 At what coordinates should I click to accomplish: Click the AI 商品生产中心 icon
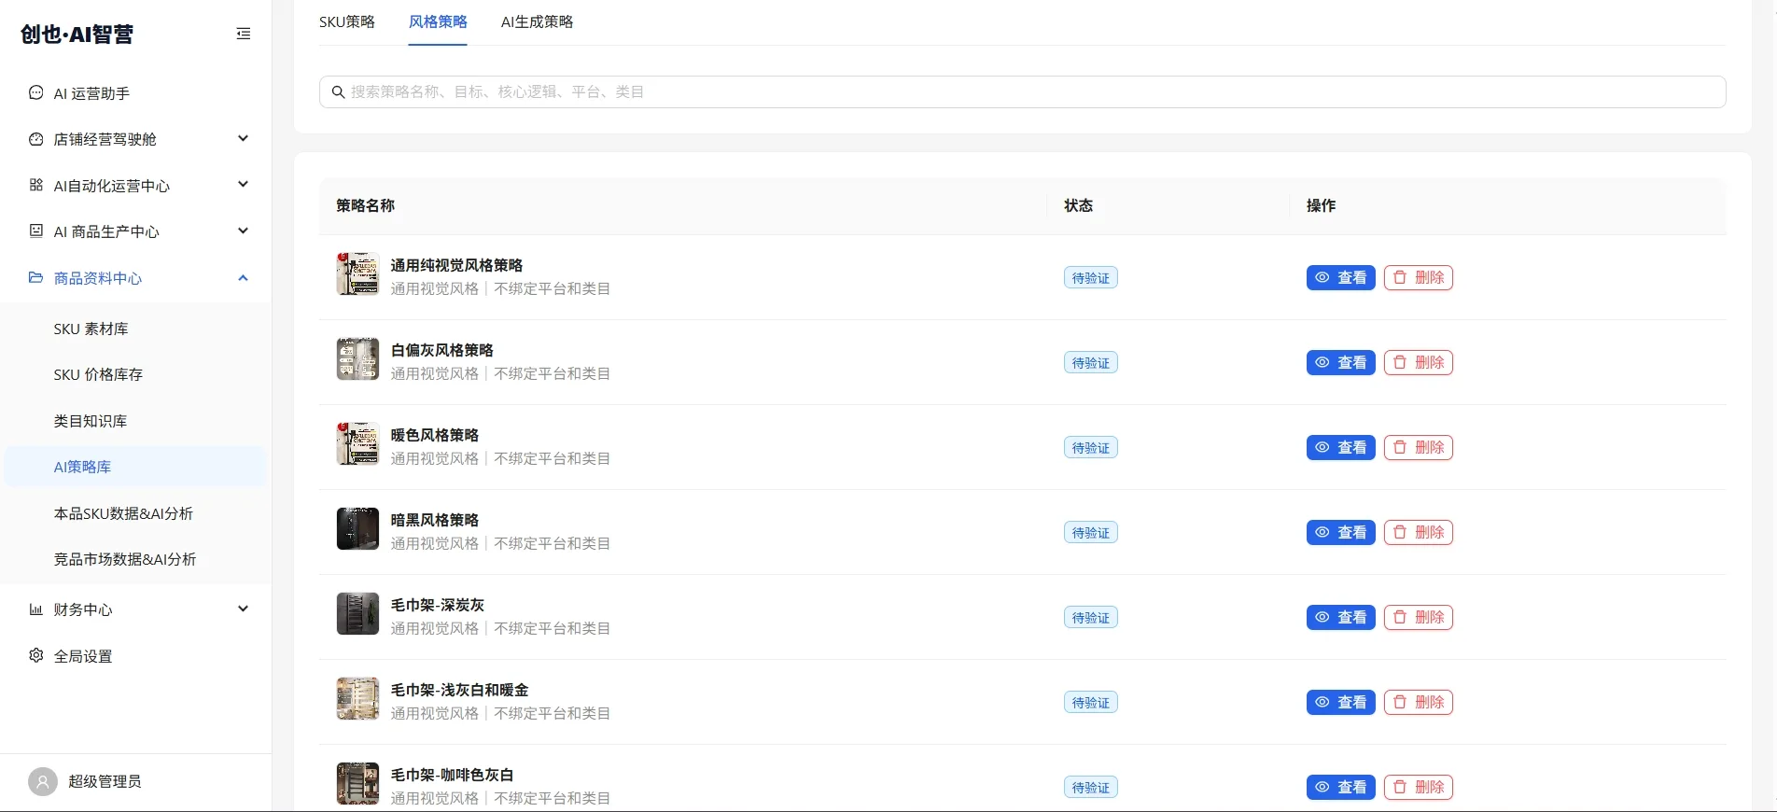pyautogui.click(x=36, y=231)
